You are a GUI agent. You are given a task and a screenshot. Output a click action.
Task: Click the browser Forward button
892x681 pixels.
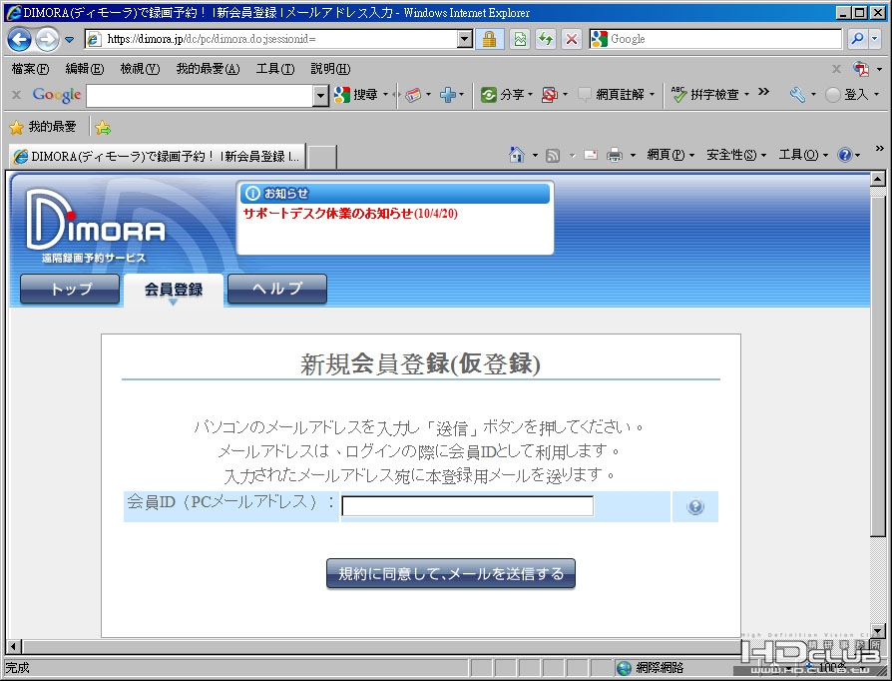pyautogui.click(x=47, y=39)
